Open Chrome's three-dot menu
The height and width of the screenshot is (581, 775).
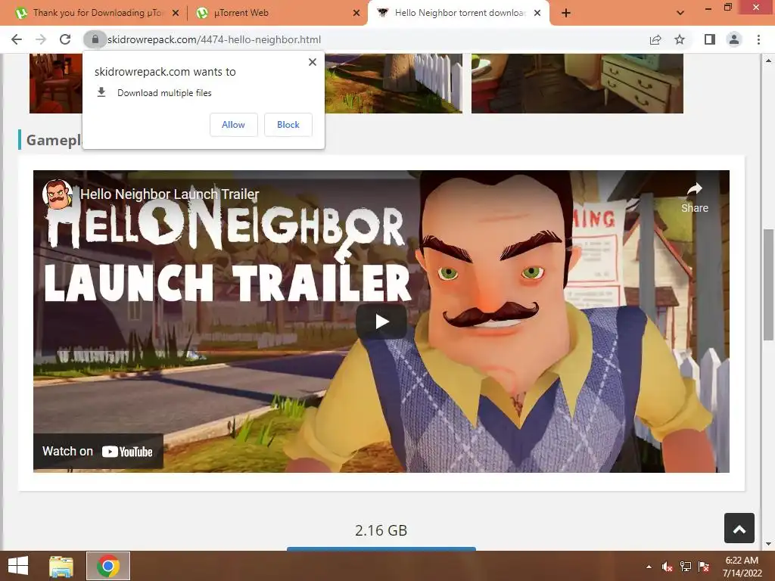point(758,39)
